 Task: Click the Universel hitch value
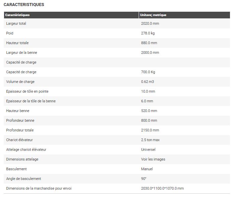coord(148,150)
